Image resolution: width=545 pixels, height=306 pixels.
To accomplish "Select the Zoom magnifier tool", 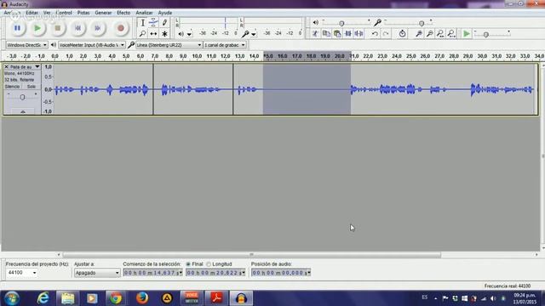I will (x=142, y=34).
